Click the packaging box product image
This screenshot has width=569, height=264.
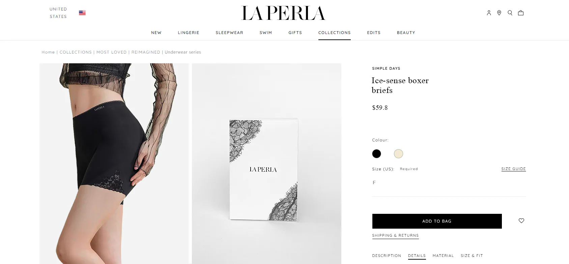point(266,164)
